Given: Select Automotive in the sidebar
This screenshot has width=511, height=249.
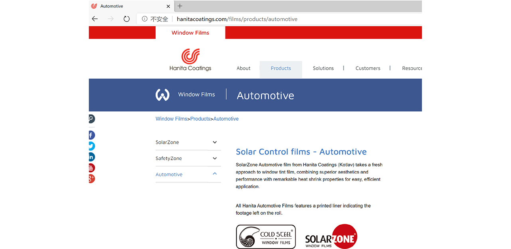Looking at the screenshot, I should coord(169,174).
